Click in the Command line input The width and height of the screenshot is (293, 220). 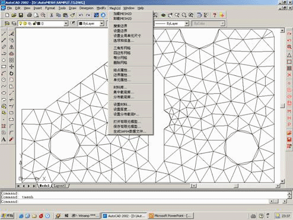pos(135,202)
